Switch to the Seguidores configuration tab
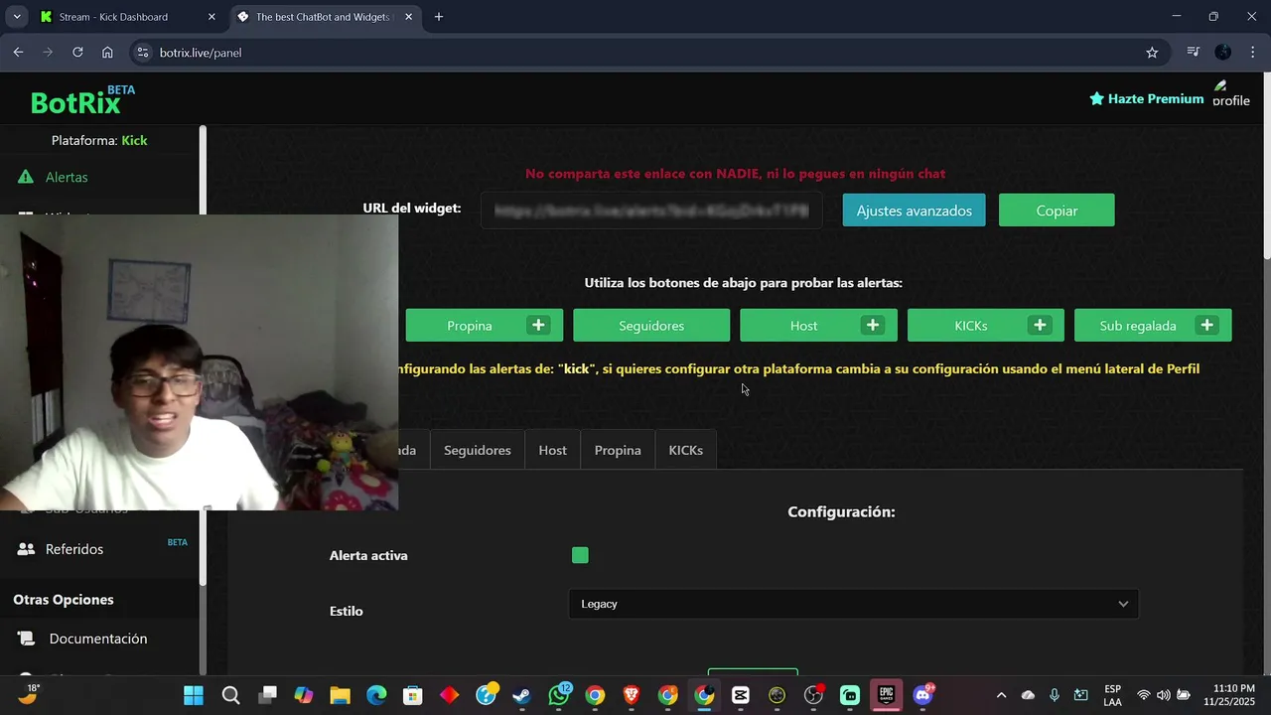 [477, 450]
